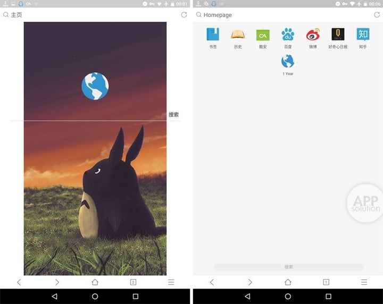Open tab switcher showing 2 tabs
Image resolution: width=383 pixels, height=304 pixels.
(133, 282)
